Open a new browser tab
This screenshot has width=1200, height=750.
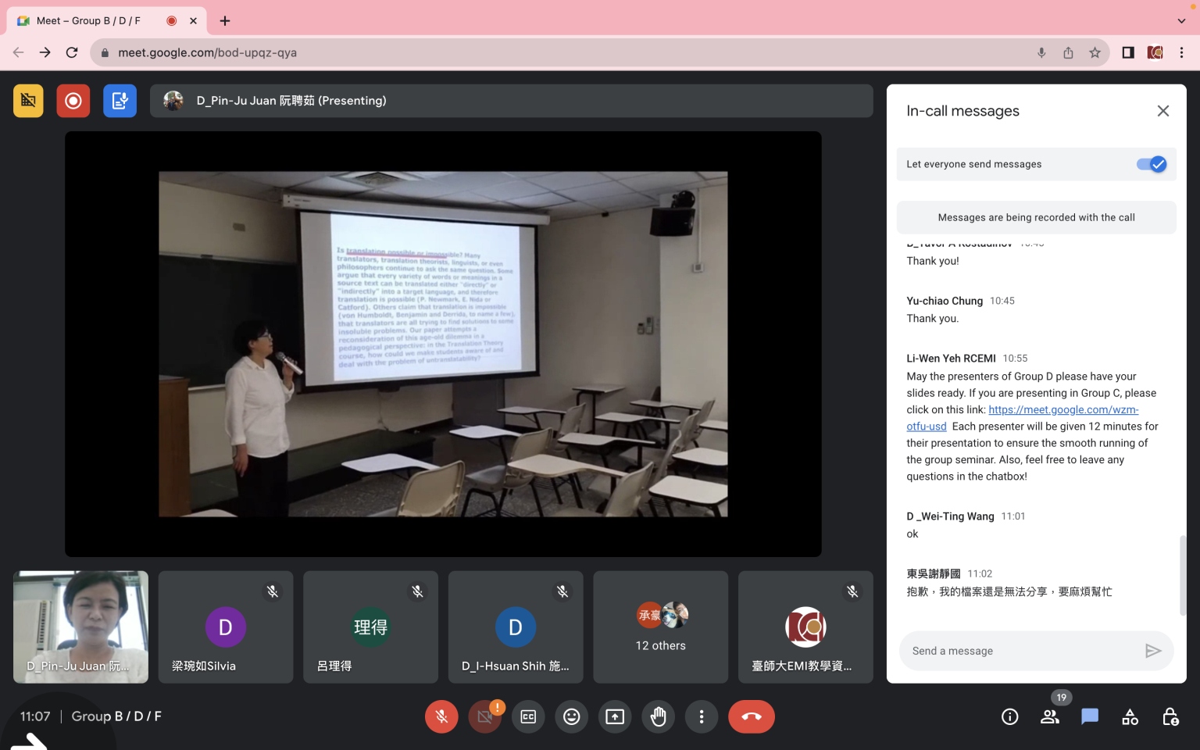[x=225, y=21]
